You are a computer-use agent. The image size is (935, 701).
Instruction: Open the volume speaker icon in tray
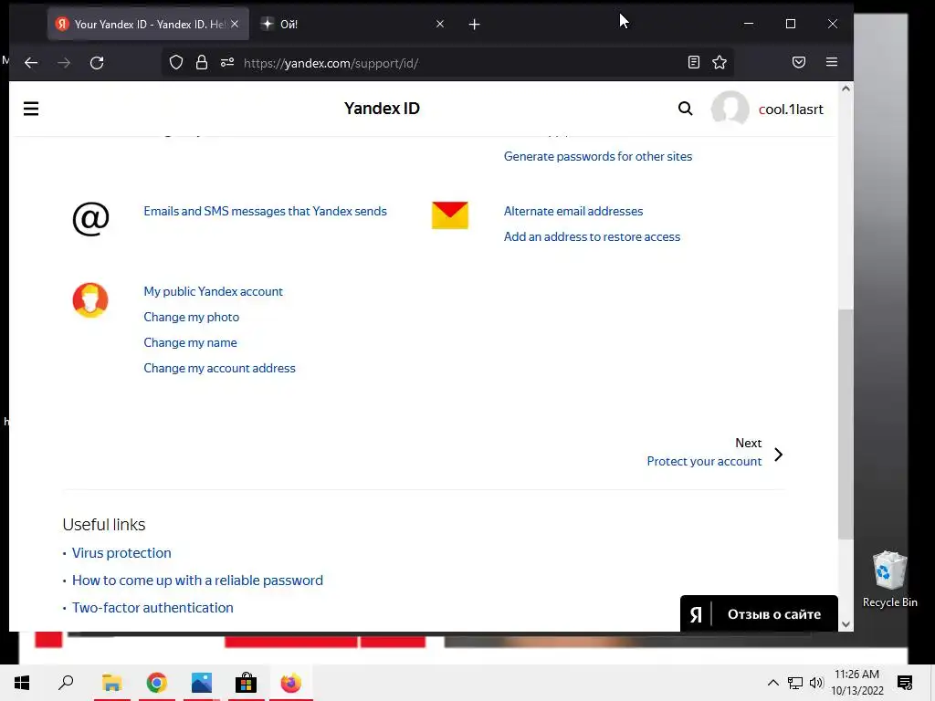816,683
